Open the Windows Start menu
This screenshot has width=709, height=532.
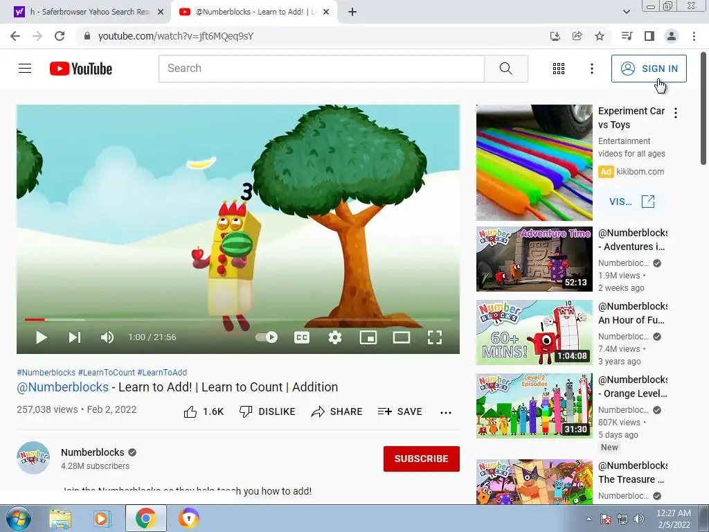[17, 518]
